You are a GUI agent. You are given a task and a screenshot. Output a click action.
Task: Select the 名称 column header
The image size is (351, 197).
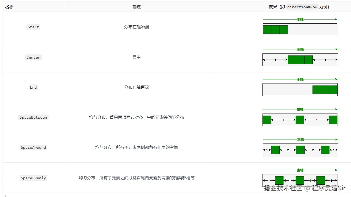point(9,7)
